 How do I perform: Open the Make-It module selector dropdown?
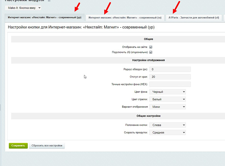[x=23, y=8]
